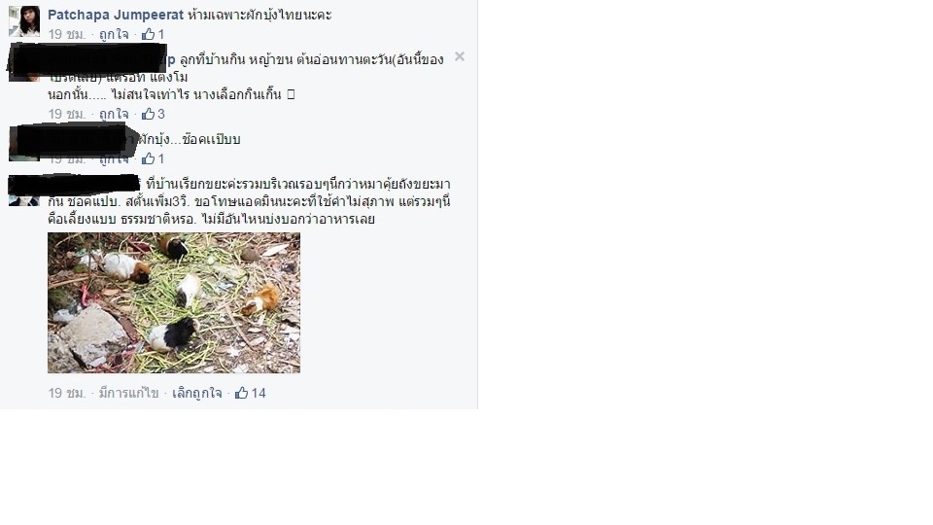This screenshot has height=525, width=933.
Task: Open the 19 ชม. timestamp of Patchapa's comment
Action: 67,35
